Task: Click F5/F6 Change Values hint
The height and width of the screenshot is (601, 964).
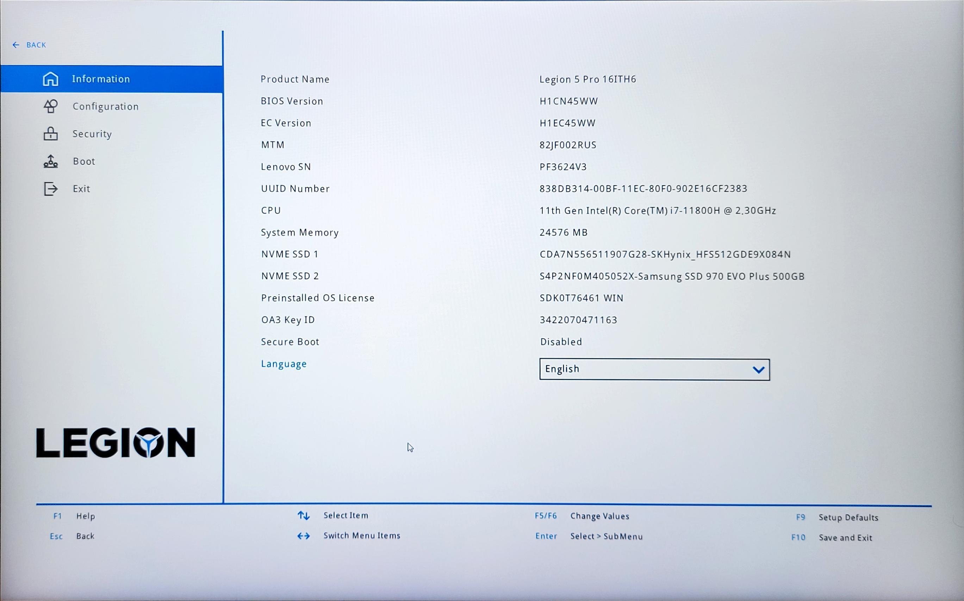Action: tap(582, 516)
